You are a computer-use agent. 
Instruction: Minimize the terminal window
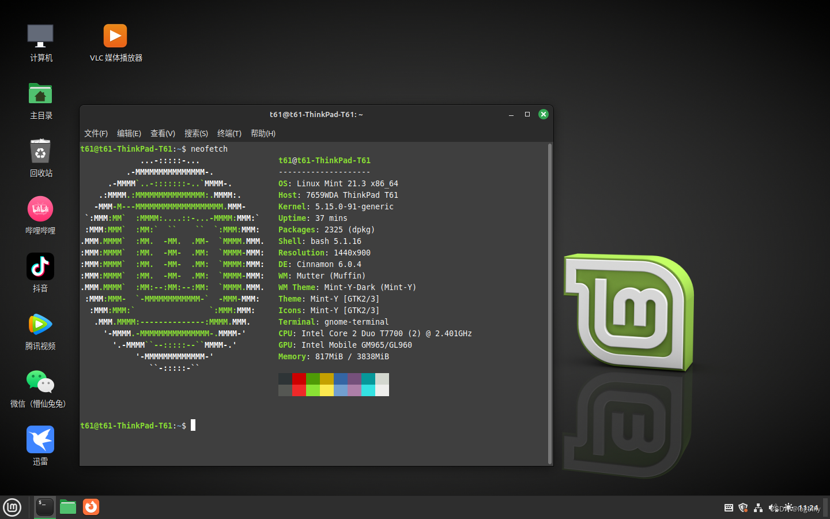click(x=511, y=115)
